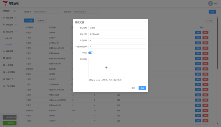Expand the 参会信息 sidebar menu

click(x=10, y=25)
